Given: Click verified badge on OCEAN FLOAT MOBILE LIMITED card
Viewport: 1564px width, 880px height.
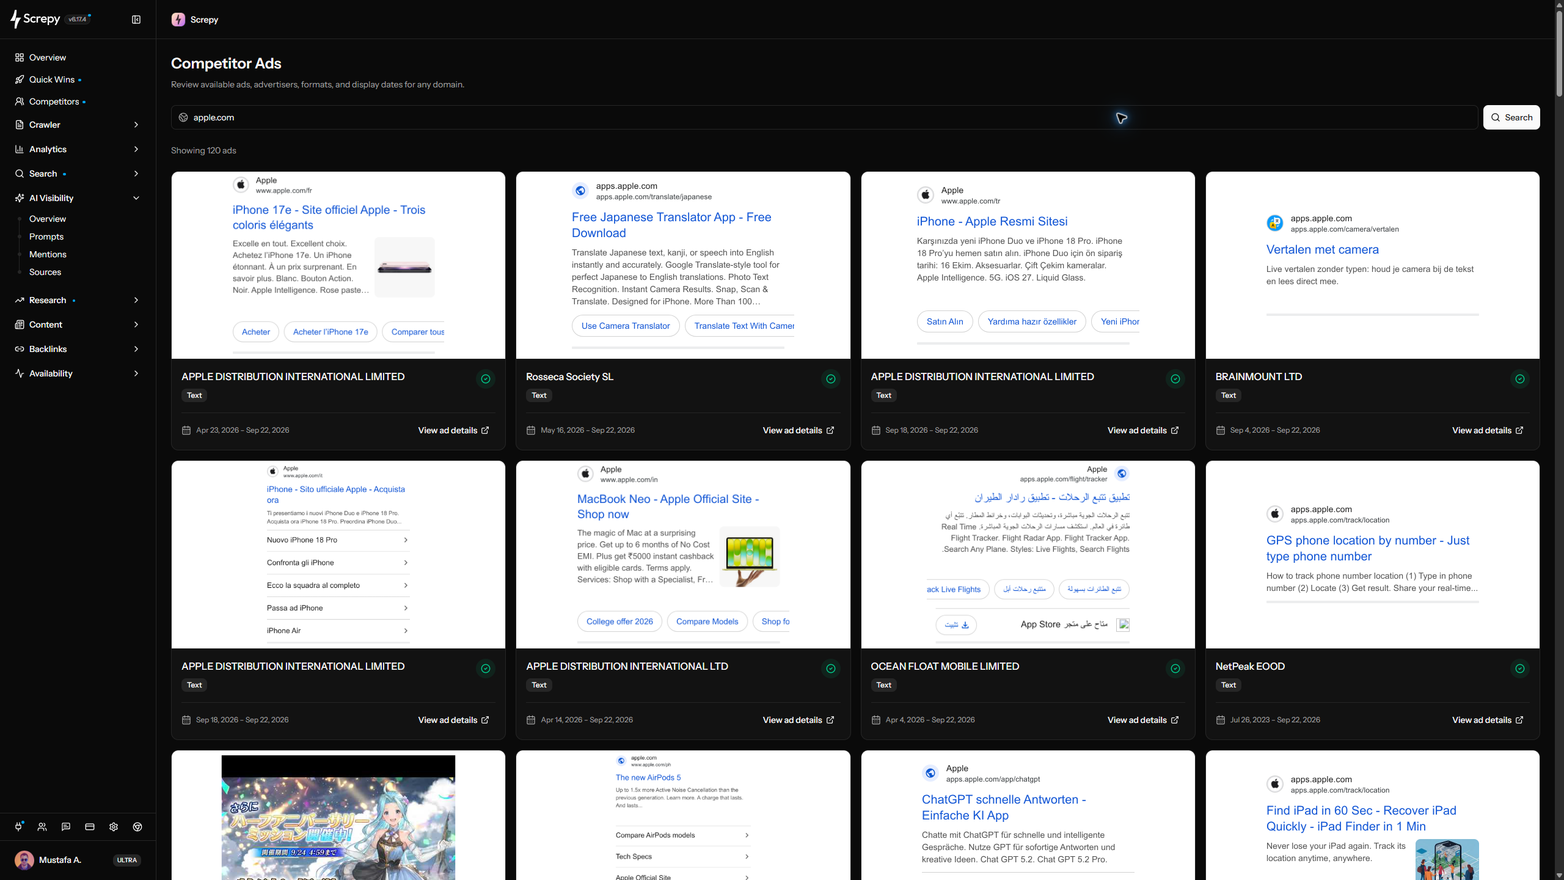Looking at the screenshot, I should coord(1175,669).
